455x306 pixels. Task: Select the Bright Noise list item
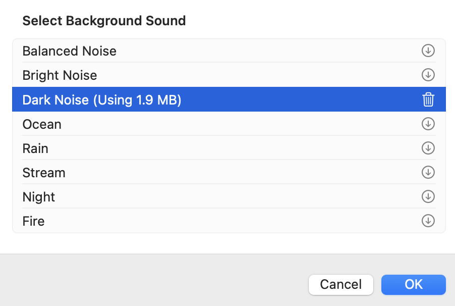(60, 75)
